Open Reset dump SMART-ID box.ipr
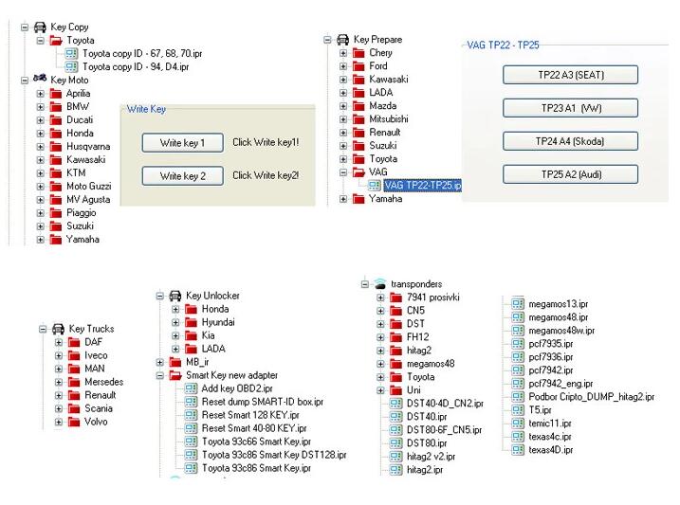This screenshot has width=680, height=505. click(263, 402)
